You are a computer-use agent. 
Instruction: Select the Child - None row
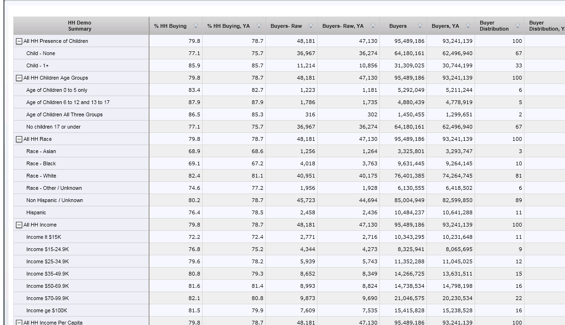click(41, 54)
